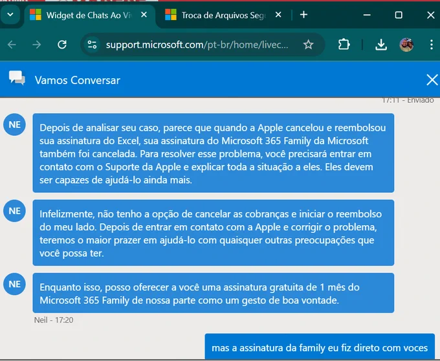Click the 'Neil - 17:20' timestamp
440x361 pixels.
tap(54, 320)
